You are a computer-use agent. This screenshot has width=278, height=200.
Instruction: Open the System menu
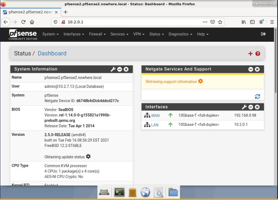(x=51, y=34)
